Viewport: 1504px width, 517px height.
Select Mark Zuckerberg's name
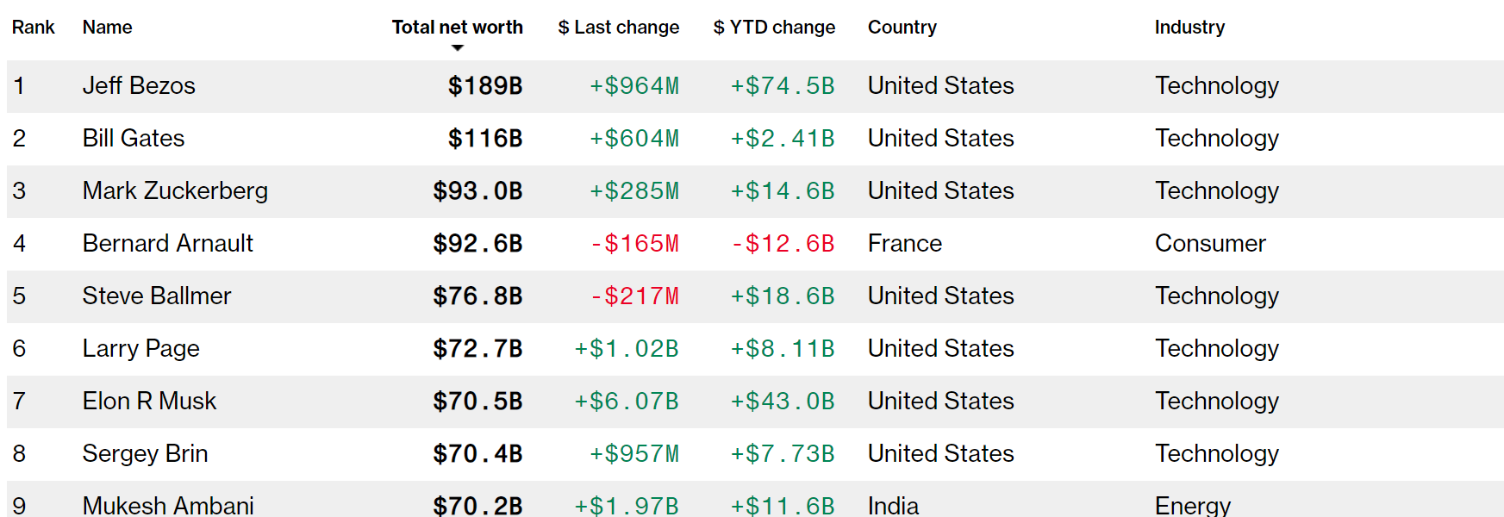pos(175,191)
